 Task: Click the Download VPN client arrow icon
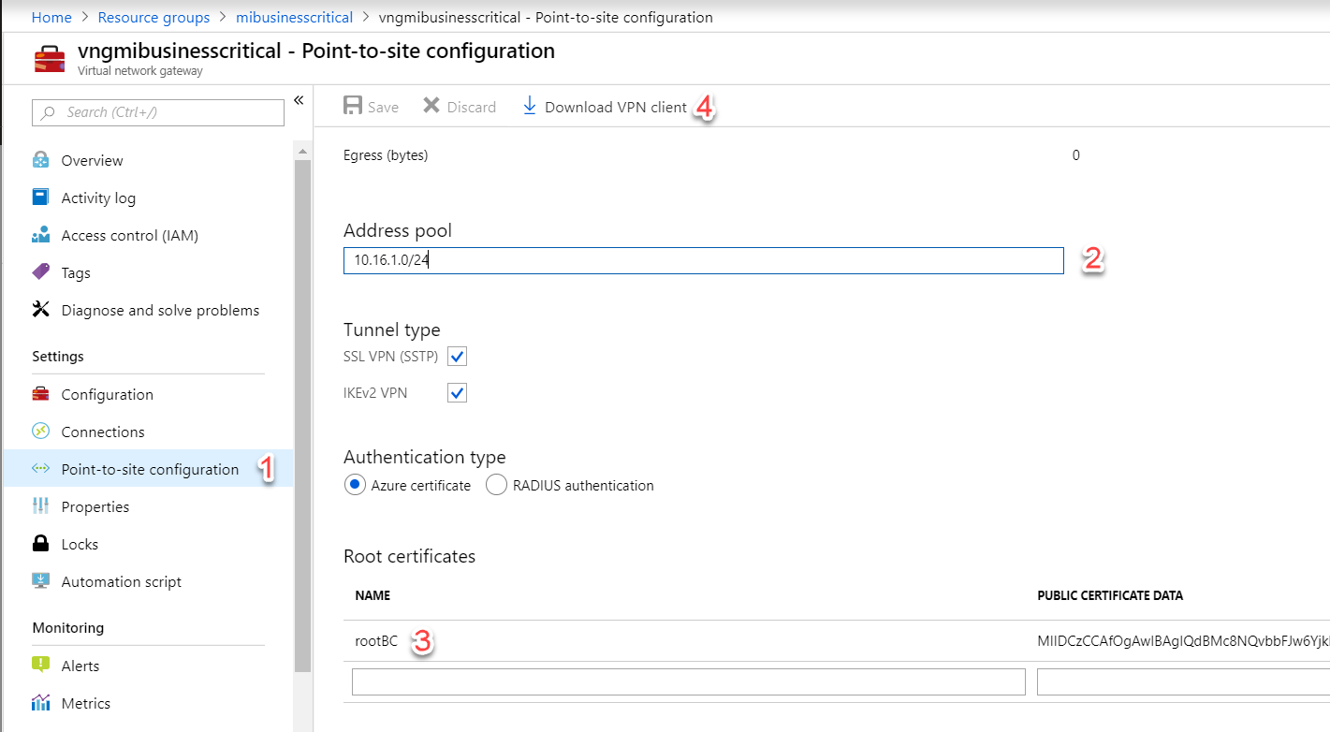click(530, 107)
